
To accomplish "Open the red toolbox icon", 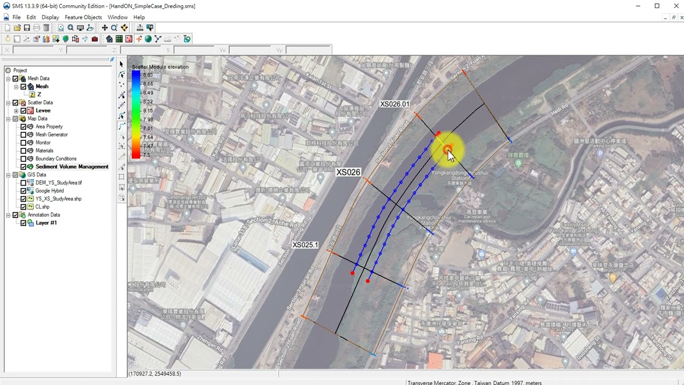I will 95,39.
